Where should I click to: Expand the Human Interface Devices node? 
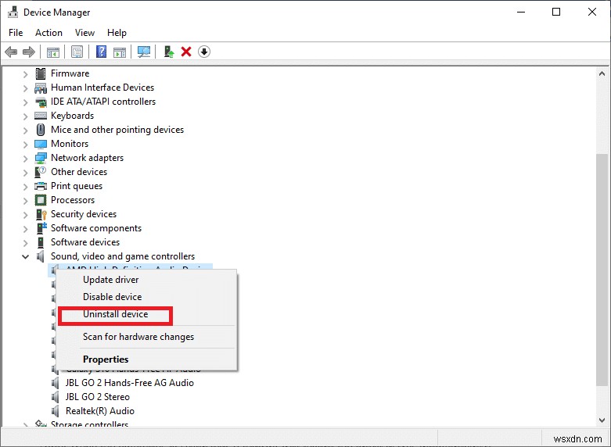point(25,88)
